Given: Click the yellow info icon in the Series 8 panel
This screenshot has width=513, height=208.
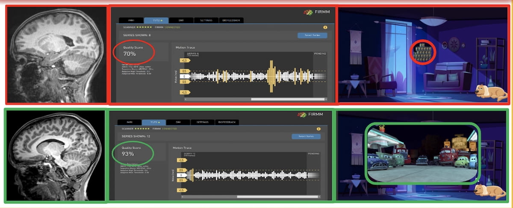Looking at the screenshot, I should click(325, 27).
